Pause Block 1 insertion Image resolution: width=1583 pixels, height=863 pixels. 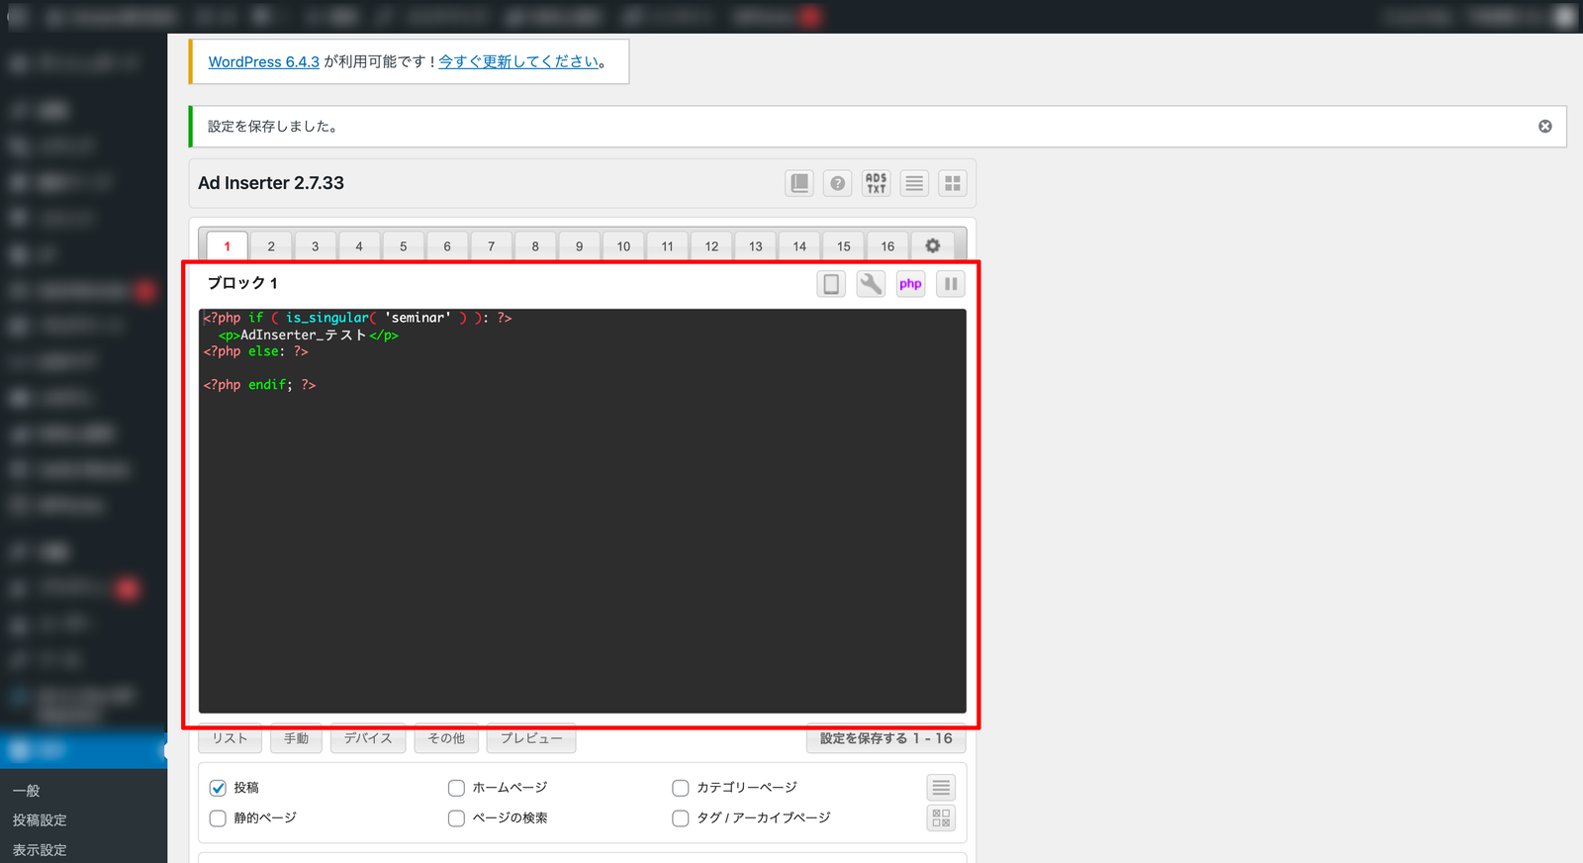[951, 284]
